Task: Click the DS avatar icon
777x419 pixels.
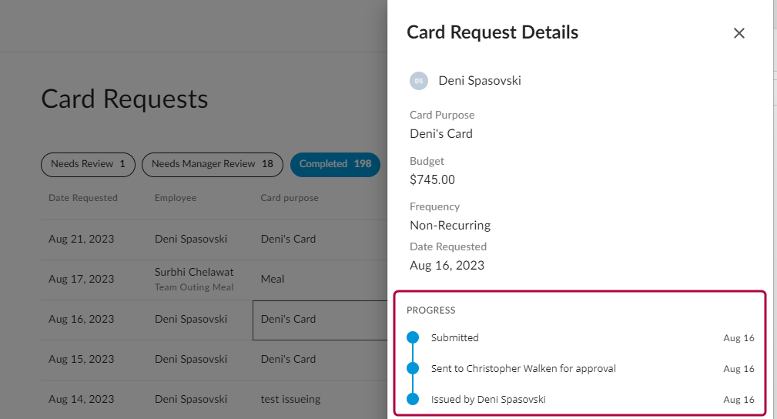Action: coord(419,81)
